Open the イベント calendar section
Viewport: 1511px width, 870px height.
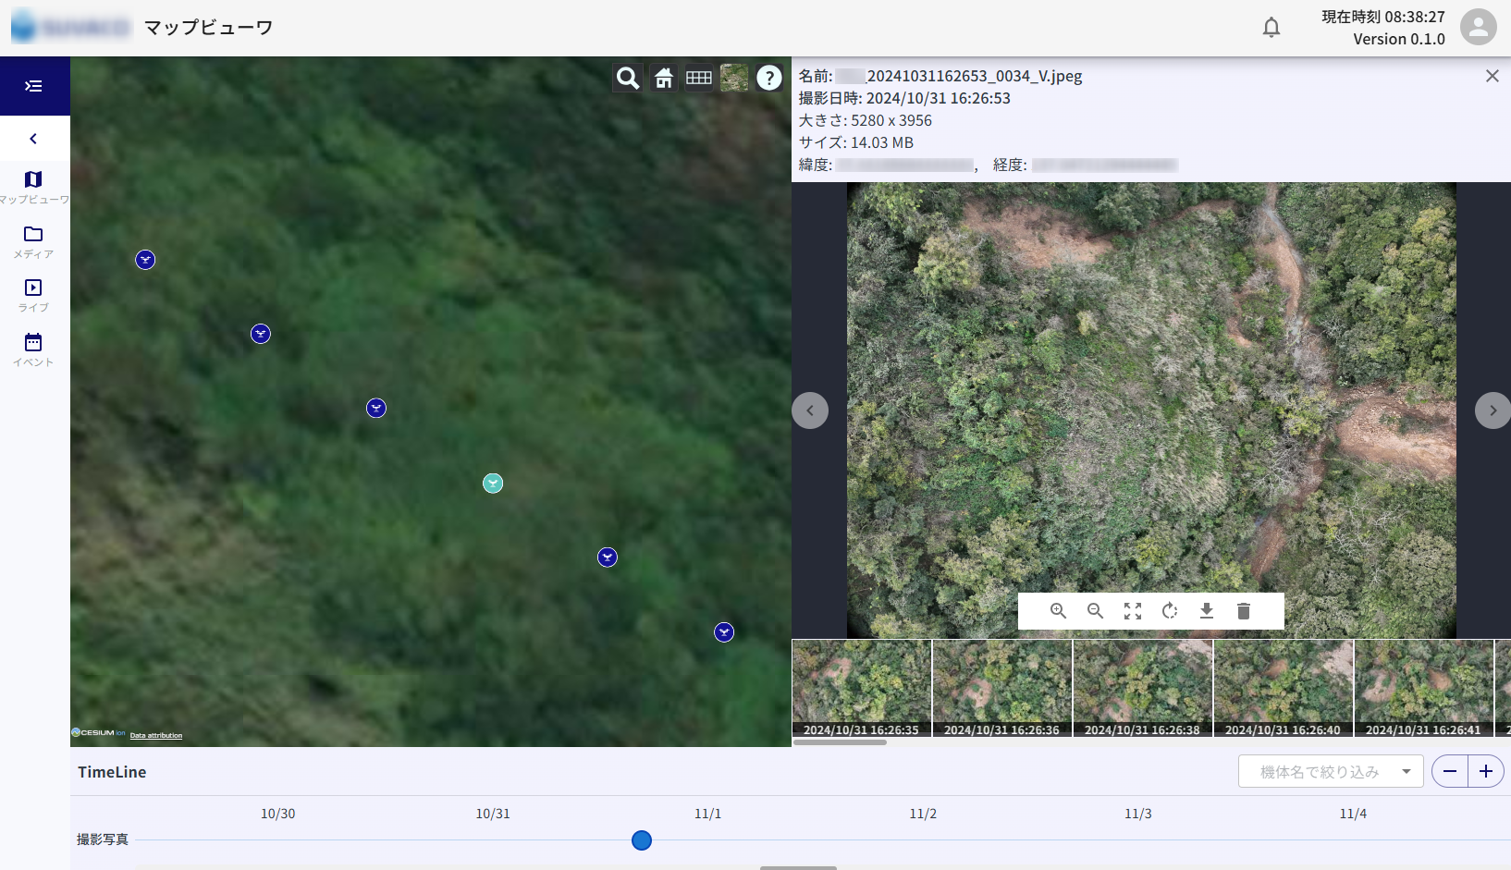tap(33, 349)
